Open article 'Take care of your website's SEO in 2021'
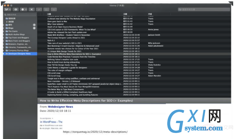This screenshot has height=139, width=237. point(64,43)
